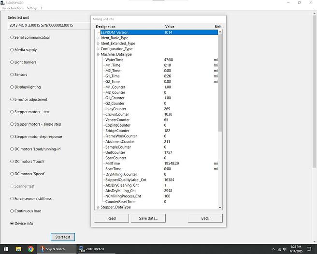The width and height of the screenshot is (317, 254).
Task: Click the Save data... button
Action: tap(148, 218)
